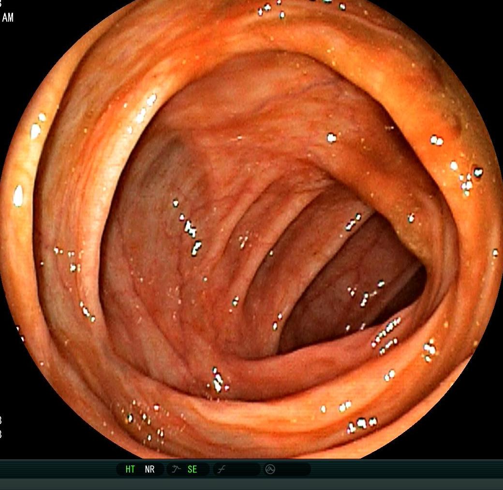This screenshot has height=490, width=503.
Task: Click the AM time label
Action: 8,17
